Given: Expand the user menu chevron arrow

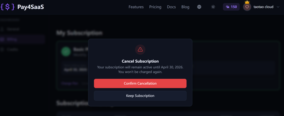Looking at the screenshot, I should (x=278, y=7).
